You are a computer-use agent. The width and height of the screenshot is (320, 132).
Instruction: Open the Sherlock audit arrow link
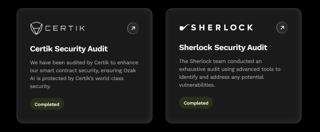(282, 28)
